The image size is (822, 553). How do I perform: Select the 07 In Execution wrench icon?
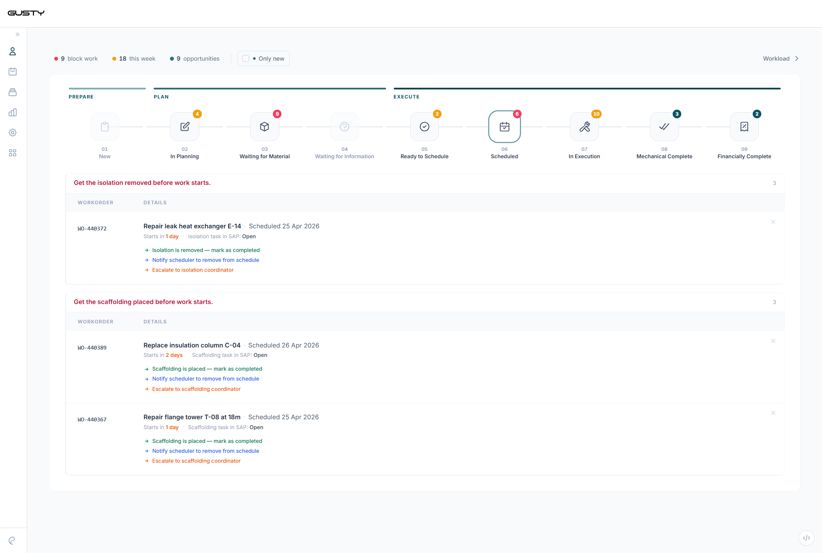click(x=584, y=126)
